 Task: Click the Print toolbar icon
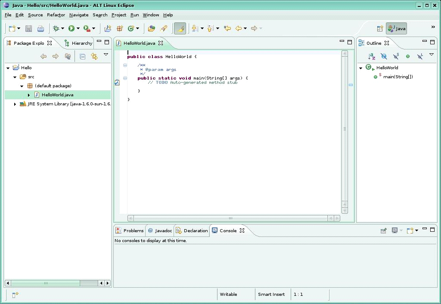41,28
